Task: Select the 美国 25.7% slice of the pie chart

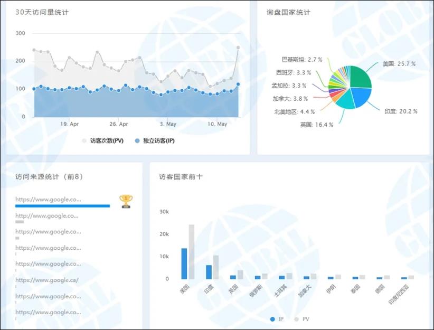Action: coord(359,77)
